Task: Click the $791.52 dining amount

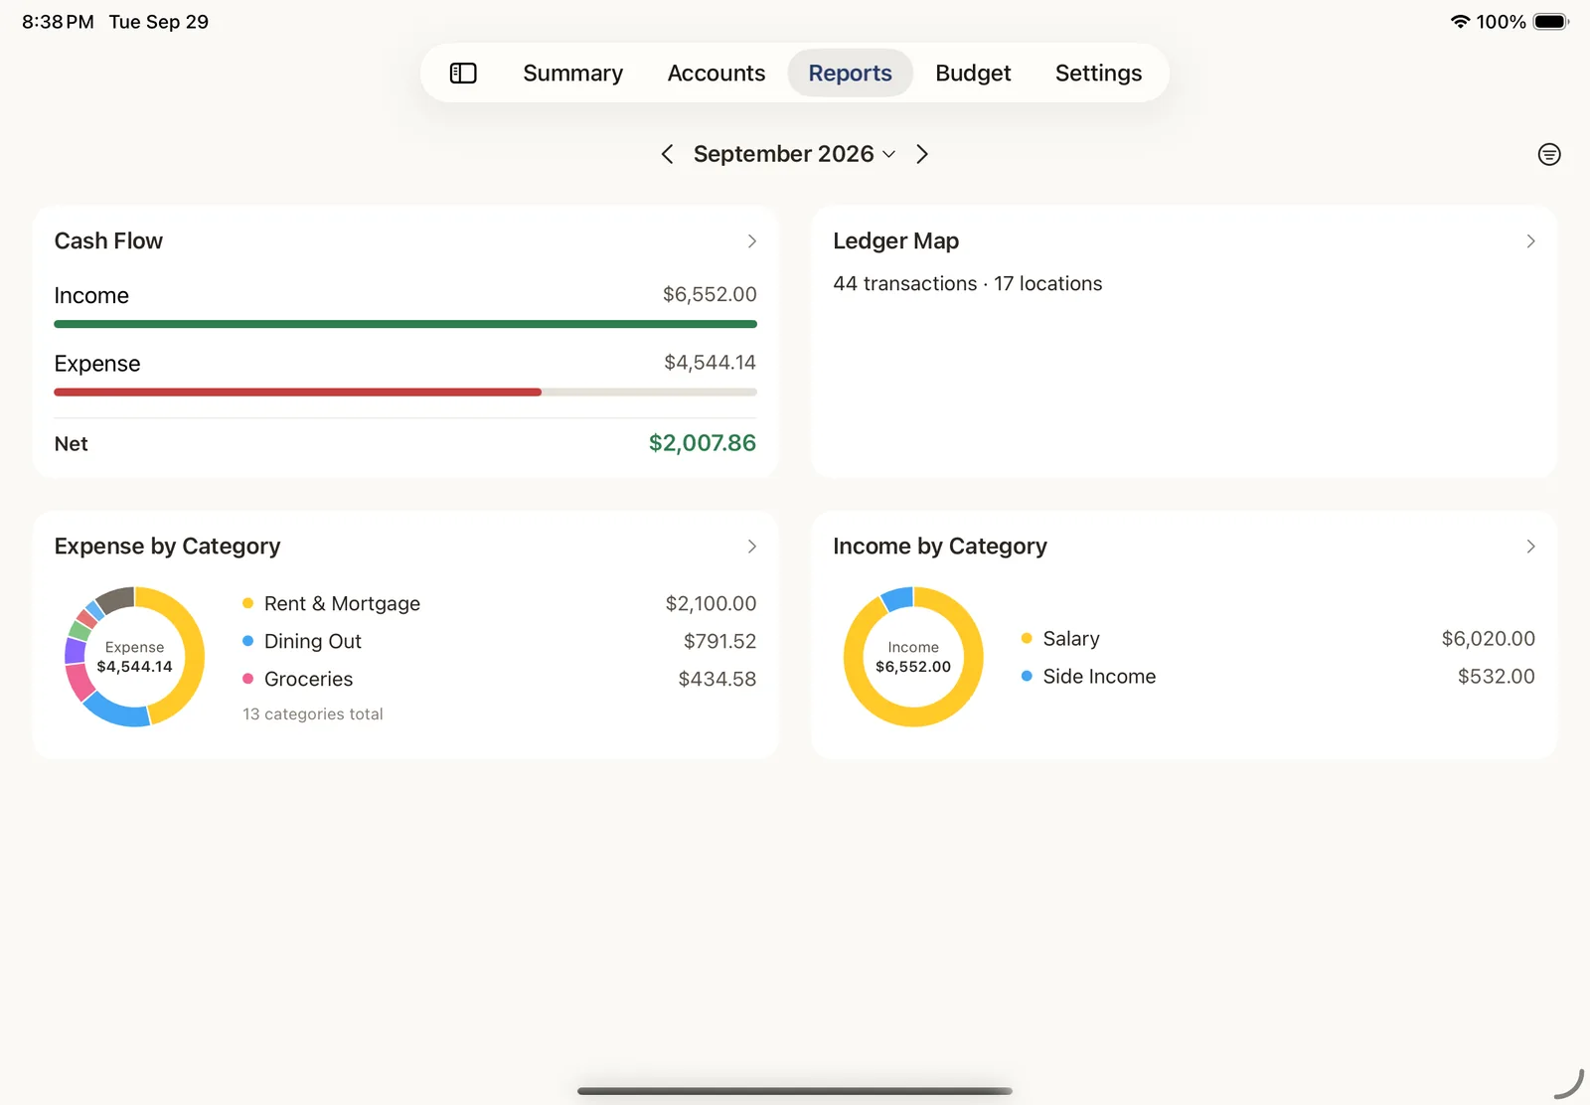Action: [x=719, y=641]
